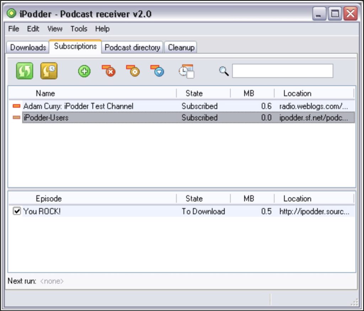Viewport: 364px width, 311px height.
Task: Uncheck the You ROCK! episode checkbox
Action: tap(17, 211)
